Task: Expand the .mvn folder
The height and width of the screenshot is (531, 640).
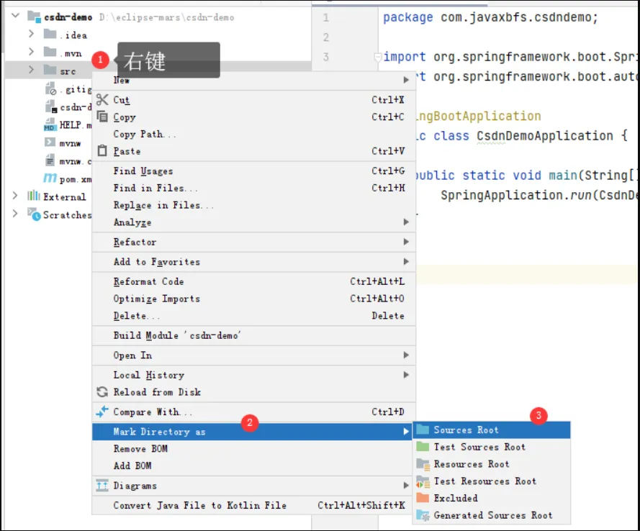Action: pos(31,52)
